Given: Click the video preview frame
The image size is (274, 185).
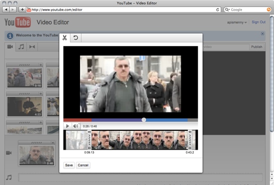Looking at the screenshot, I should click(131, 84).
